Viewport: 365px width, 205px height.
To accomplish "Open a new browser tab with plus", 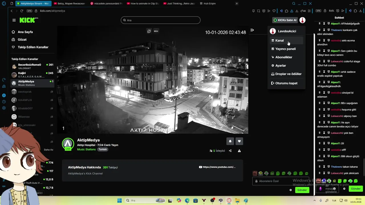I will coord(237,4).
